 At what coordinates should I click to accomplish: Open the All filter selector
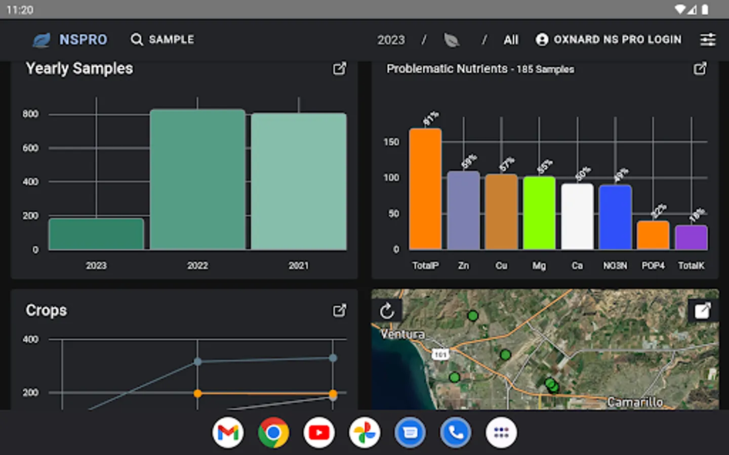click(x=511, y=40)
